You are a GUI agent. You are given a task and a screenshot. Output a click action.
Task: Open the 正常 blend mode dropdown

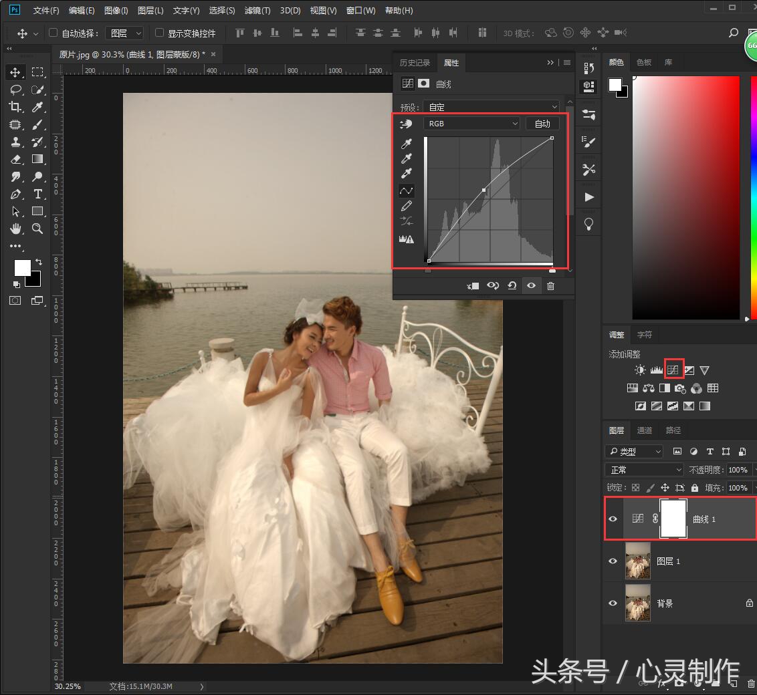click(x=643, y=469)
